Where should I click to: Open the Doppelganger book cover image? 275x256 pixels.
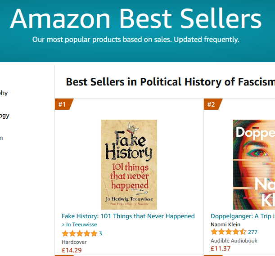(x=254, y=164)
